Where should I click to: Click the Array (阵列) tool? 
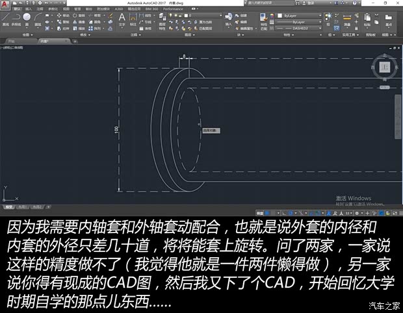coord(95,29)
